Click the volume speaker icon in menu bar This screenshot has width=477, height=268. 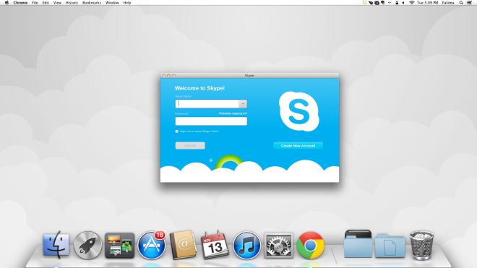[403, 3]
